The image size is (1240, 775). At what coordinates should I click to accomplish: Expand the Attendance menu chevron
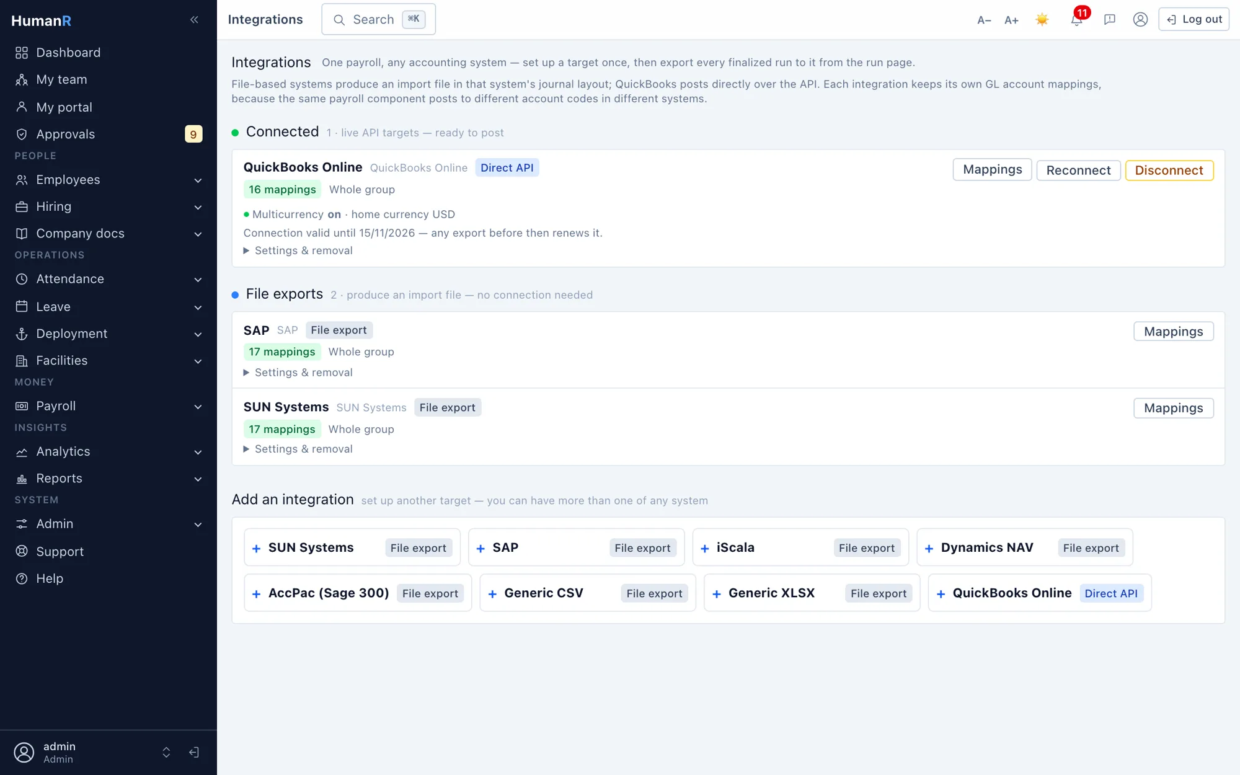(198, 280)
